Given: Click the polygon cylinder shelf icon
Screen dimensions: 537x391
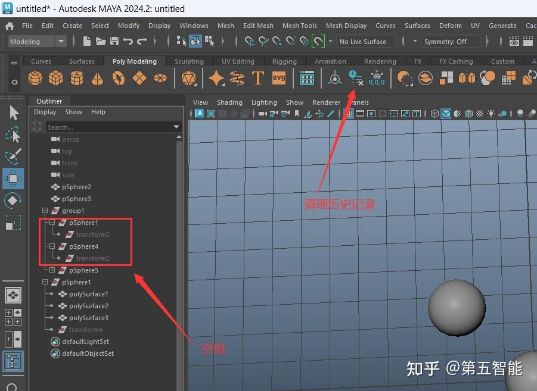Looking at the screenshot, I should (77, 78).
